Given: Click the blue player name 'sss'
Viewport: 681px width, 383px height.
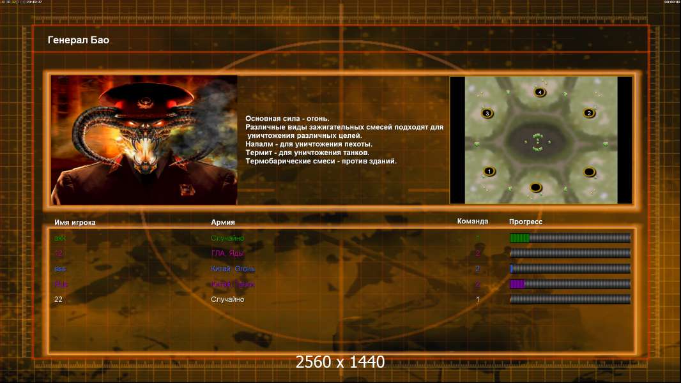Looking at the screenshot, I should pos(60,269).
